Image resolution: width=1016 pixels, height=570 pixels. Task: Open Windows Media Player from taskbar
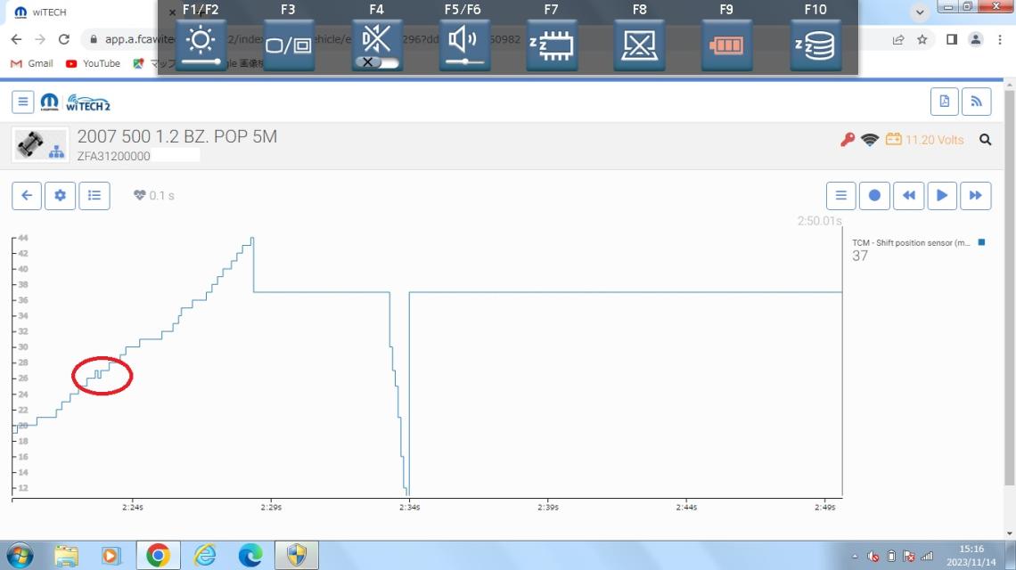[x=111, y=556]
